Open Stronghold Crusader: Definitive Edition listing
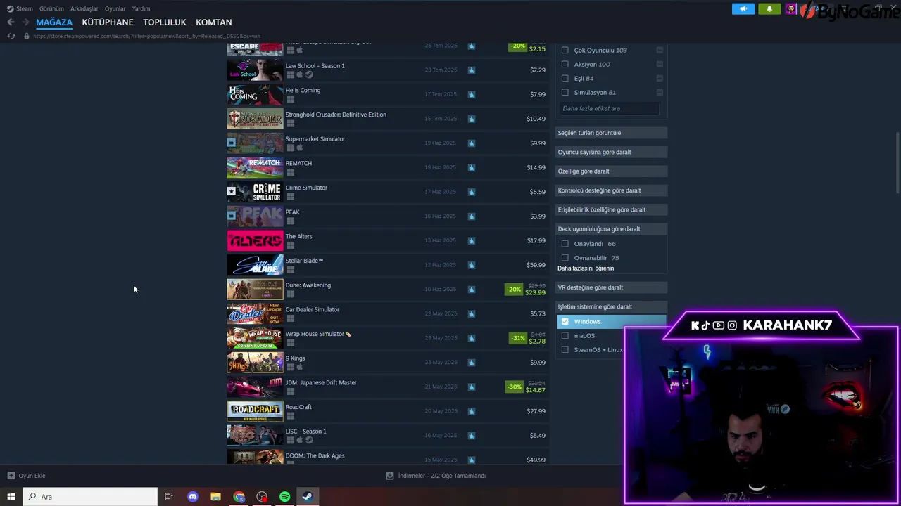901x506 pixels. pos(387,119)
